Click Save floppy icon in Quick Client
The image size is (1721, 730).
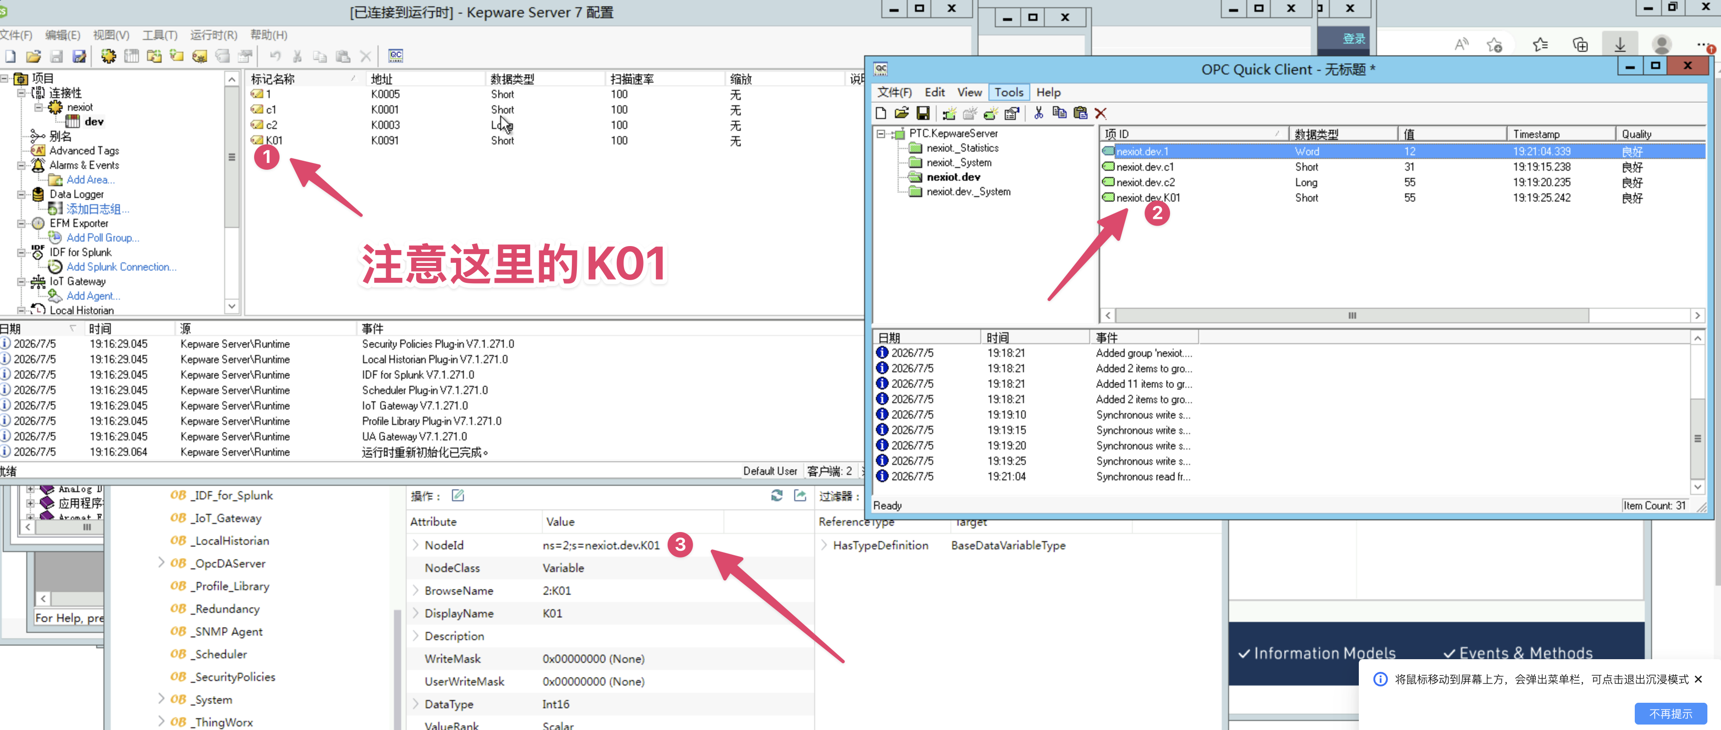pyautogui.click(x=923, y=113)
